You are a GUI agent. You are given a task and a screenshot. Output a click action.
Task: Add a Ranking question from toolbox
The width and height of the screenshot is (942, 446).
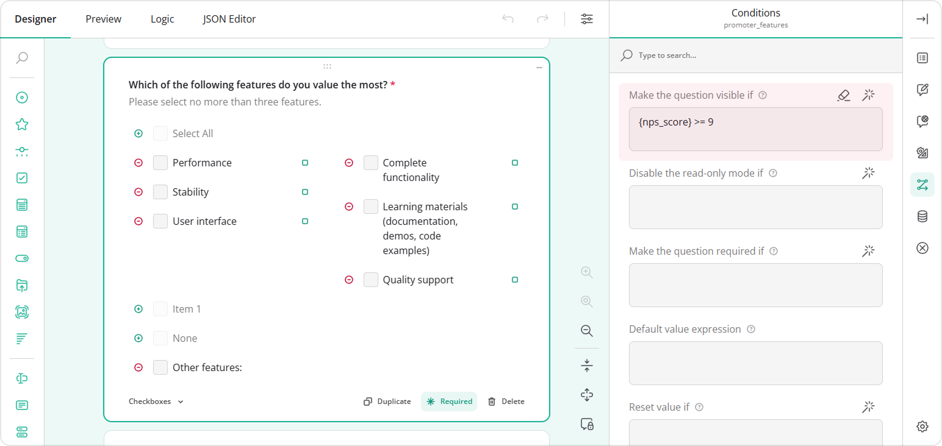coord(22,339)
